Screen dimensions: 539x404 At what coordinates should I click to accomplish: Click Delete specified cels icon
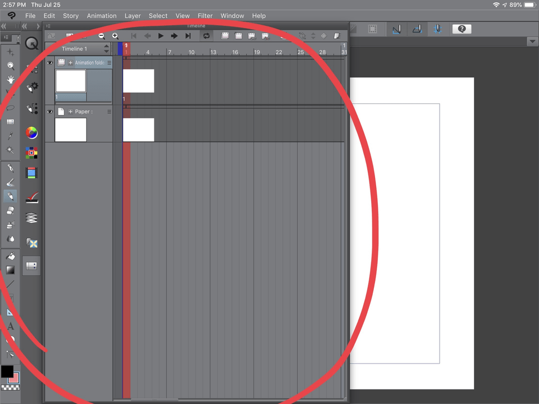(x=266, y=36)
